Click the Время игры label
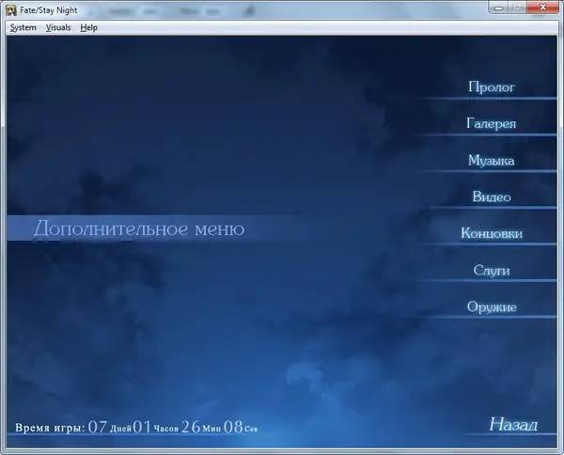Image resolution: width=564 pixels, height=455 pixels. coord(49,429)
